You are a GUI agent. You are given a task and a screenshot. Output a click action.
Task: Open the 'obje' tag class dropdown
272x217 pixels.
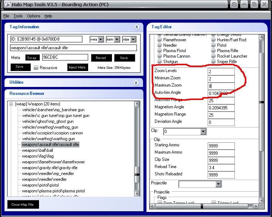[x=133, y=39]
